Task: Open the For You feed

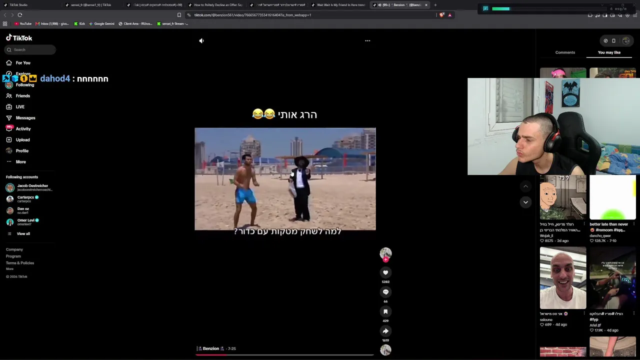Action: pos(23,63)
